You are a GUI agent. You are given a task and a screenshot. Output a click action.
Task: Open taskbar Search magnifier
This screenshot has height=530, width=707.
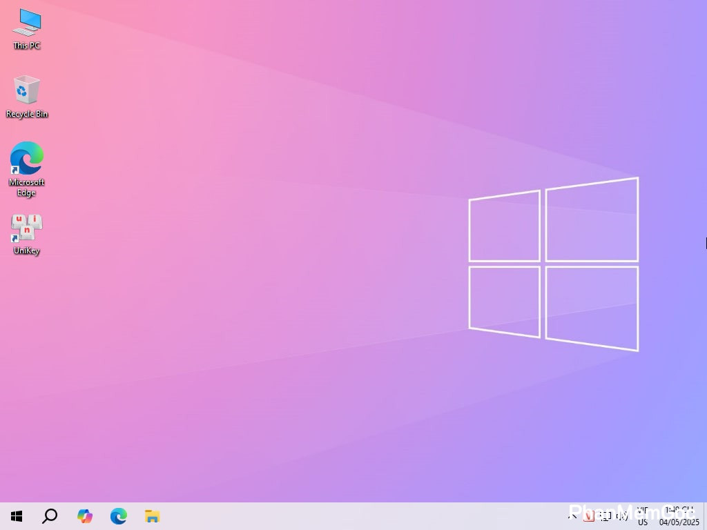point(50,516)
